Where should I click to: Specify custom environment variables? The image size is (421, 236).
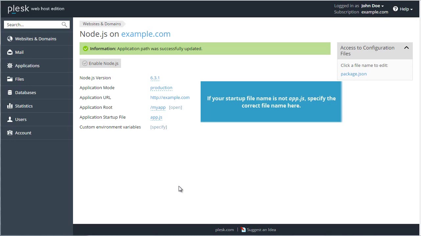coord(159,127)
